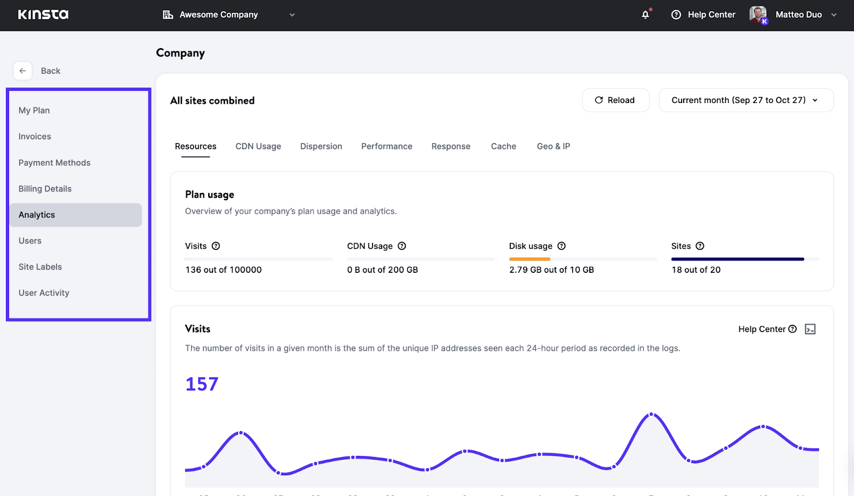Click the terminal icon beside Help Center in Visits
This screenshot has width=854, height=496.
click(x=810, y=329)
